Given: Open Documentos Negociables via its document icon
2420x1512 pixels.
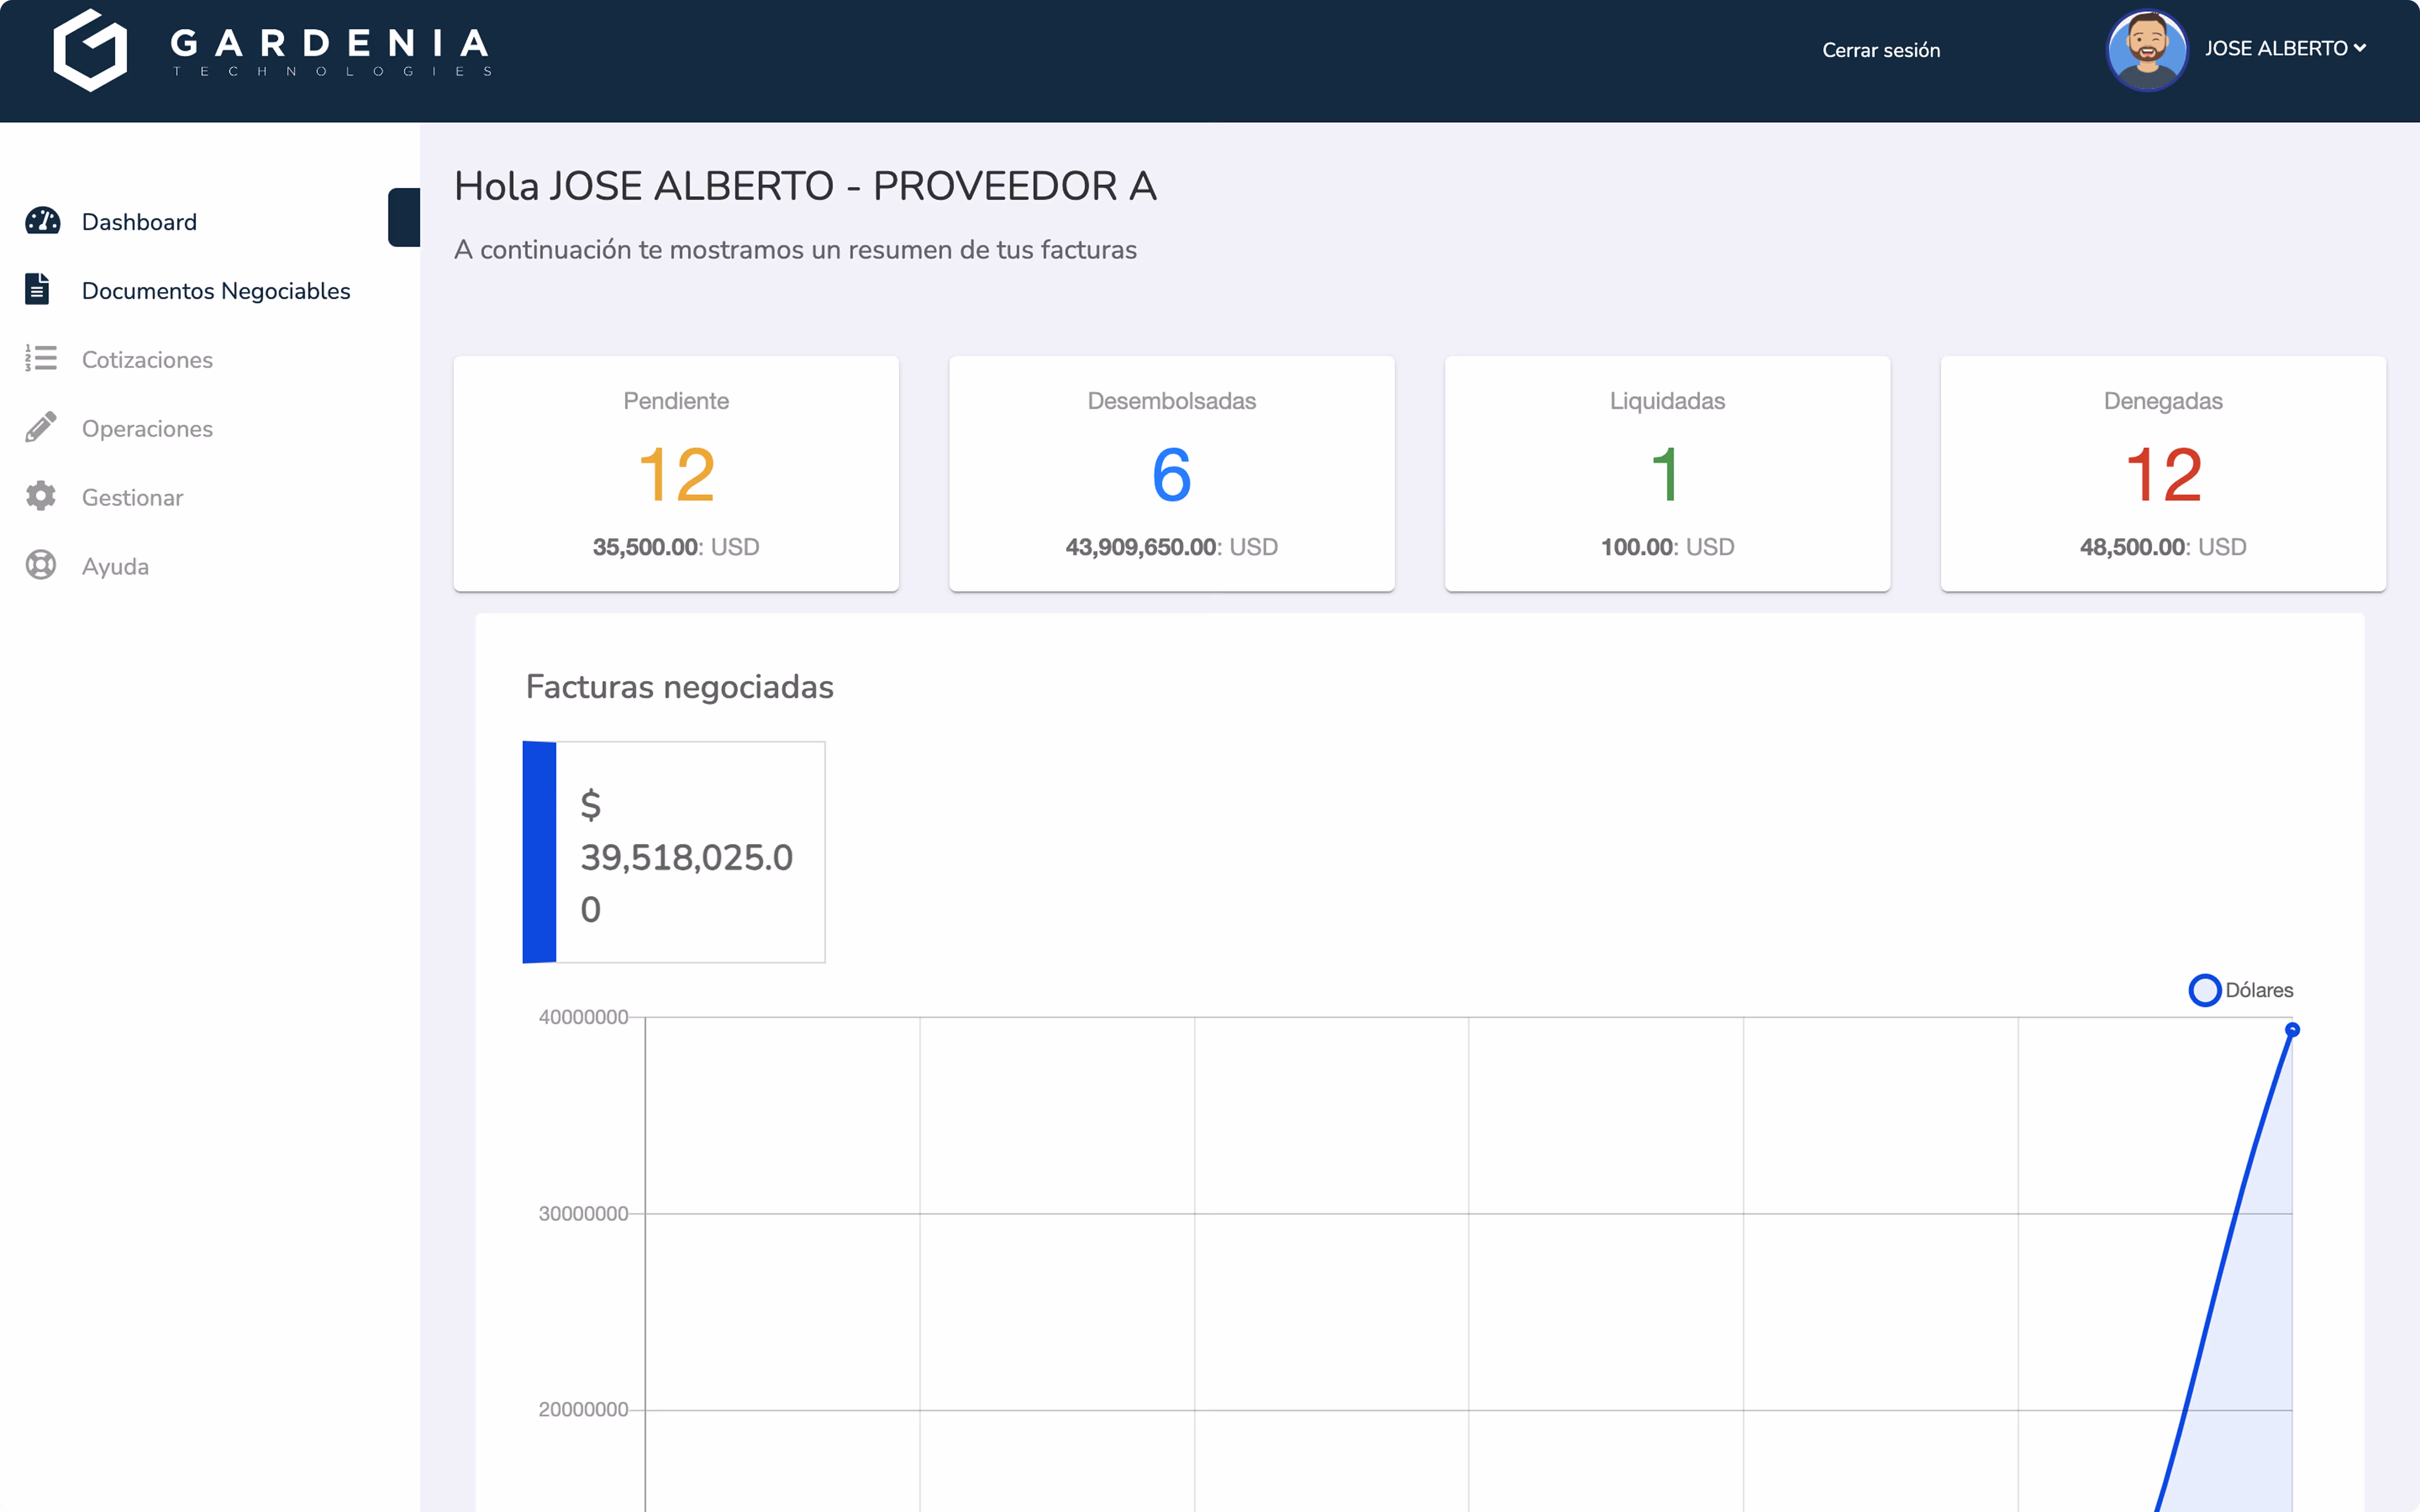Looking at the screenshot, I should point(38,289).
